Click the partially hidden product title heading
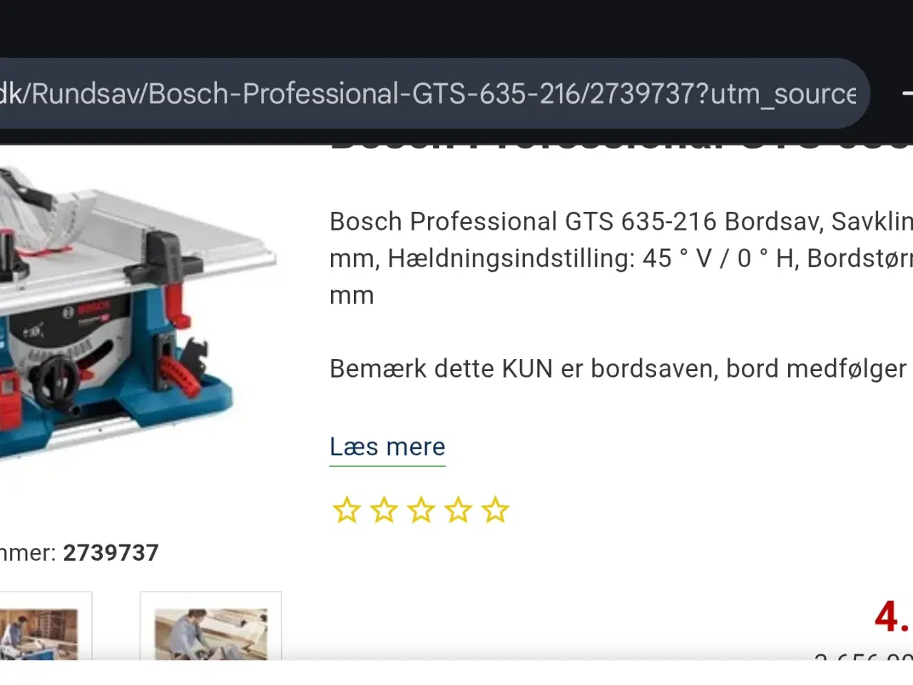The image size is (913, 685). tap(621, 146)
